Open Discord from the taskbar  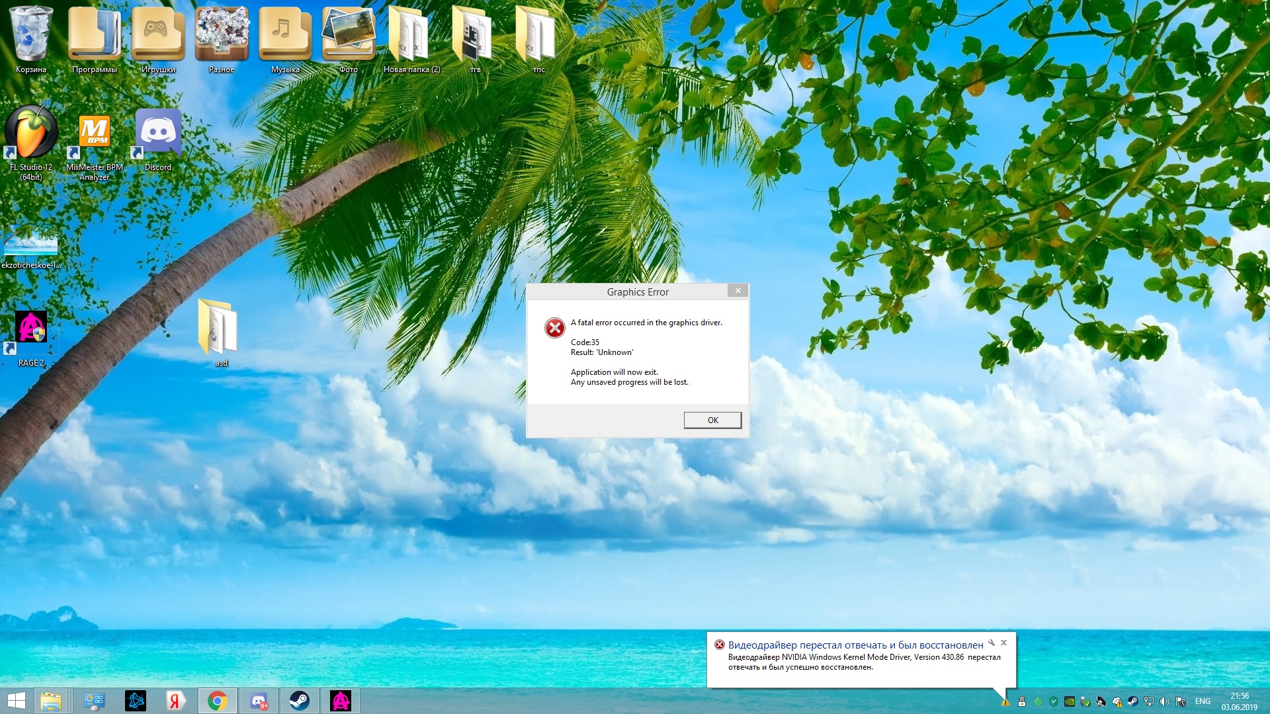coord(259,701)
